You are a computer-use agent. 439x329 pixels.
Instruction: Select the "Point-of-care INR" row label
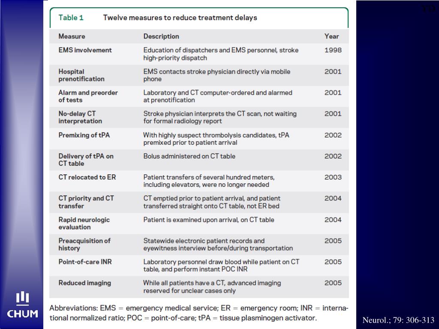85,262
